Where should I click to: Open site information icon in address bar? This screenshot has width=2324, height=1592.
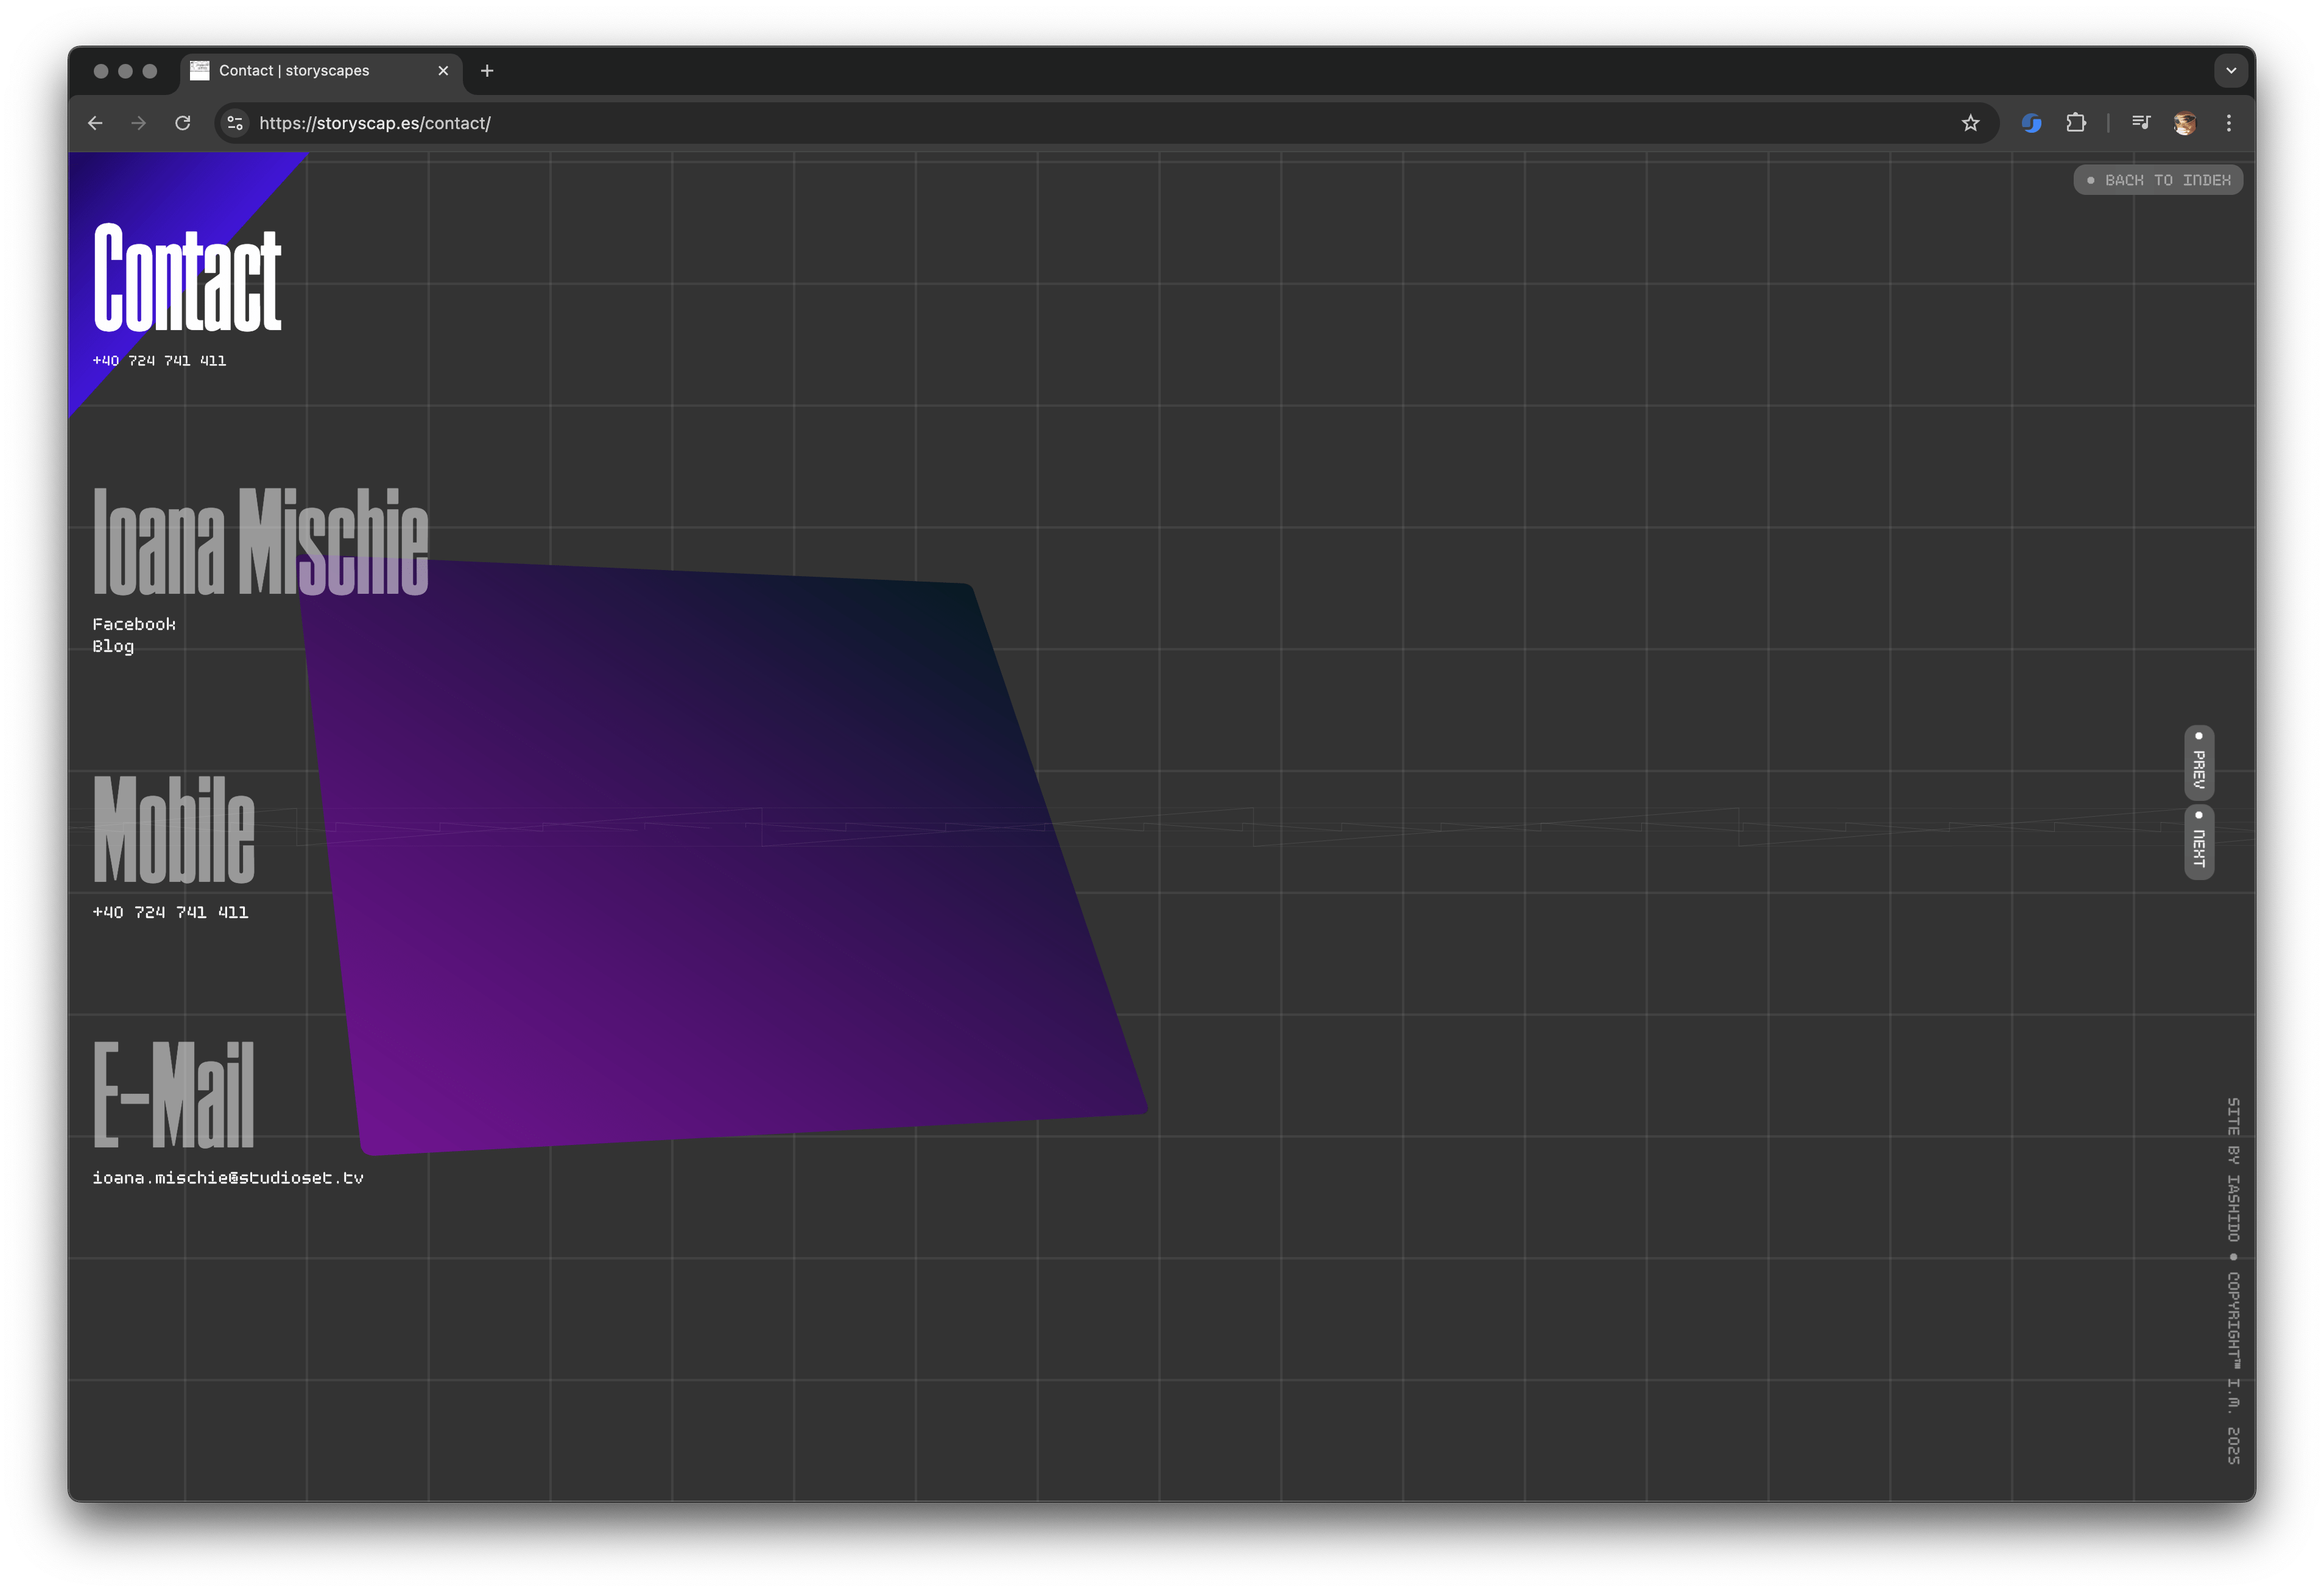pyautogui.click(x=235, y=123)
